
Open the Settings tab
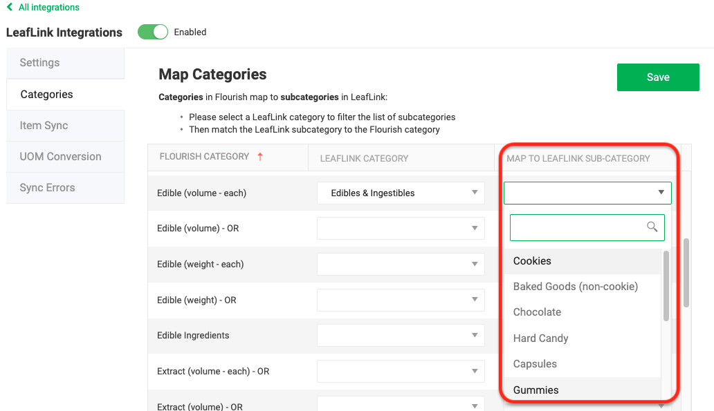65,63
